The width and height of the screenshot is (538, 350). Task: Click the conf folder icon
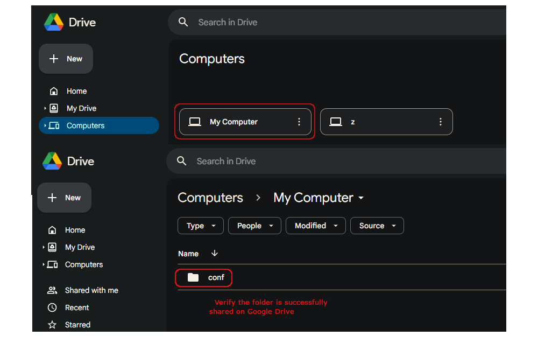coord(193,277)
